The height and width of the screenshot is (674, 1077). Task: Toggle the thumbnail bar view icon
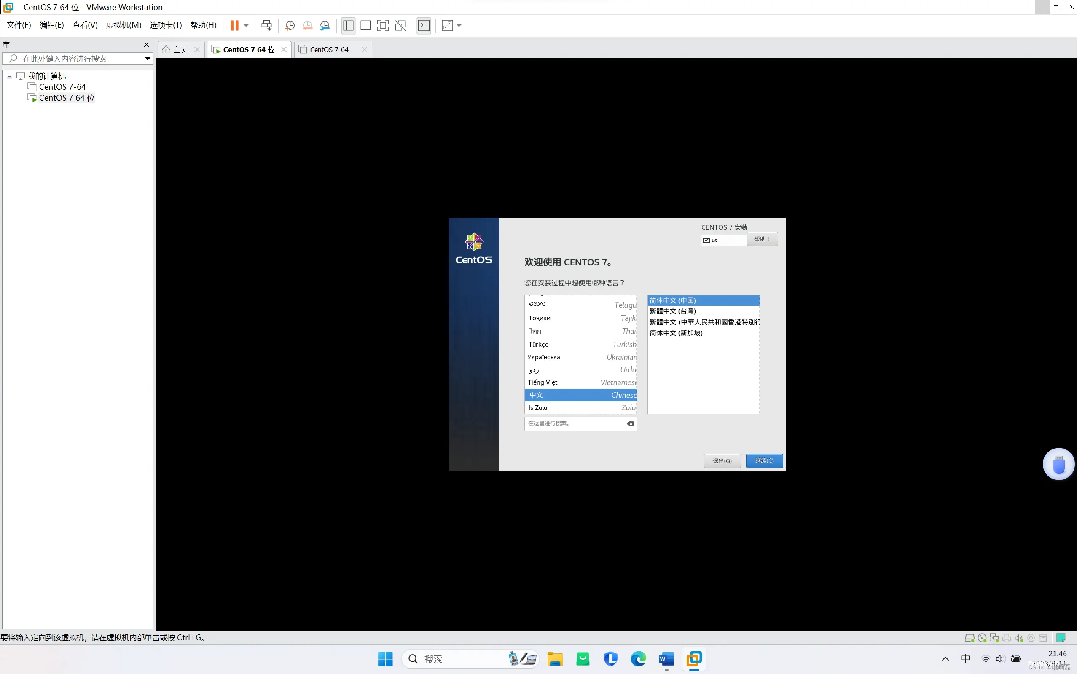click(x=366, y=25)
